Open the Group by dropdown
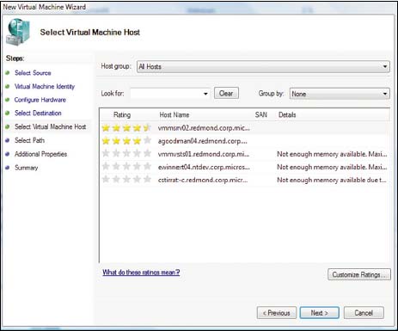Screen dimensions: 398x331 pos(340,94)
